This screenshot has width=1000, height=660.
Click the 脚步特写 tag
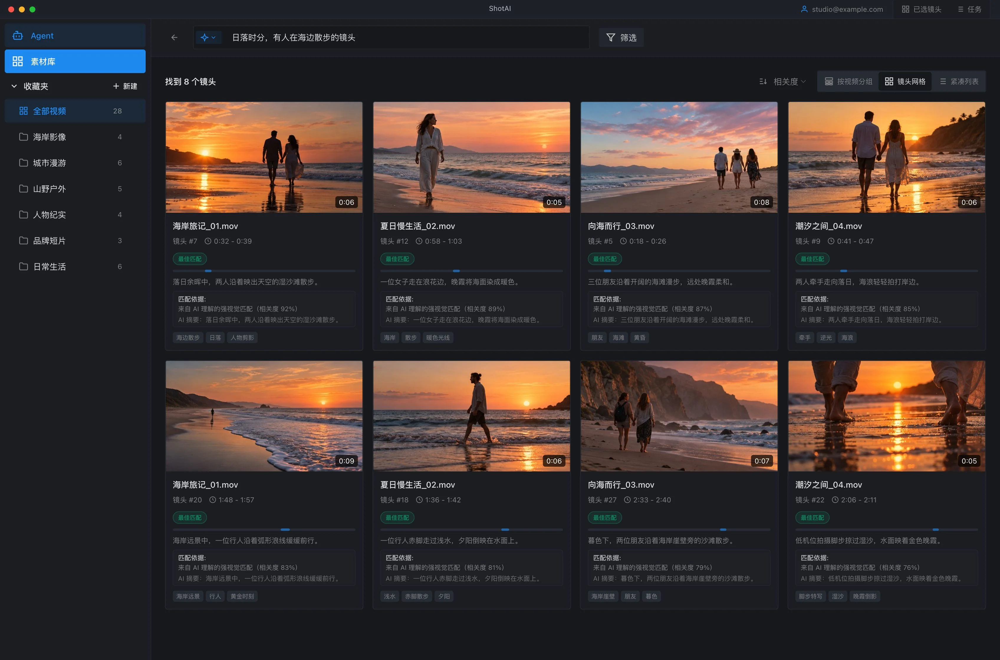(810, 596)
